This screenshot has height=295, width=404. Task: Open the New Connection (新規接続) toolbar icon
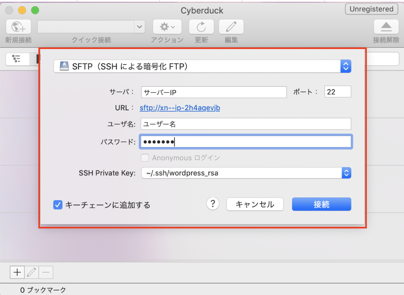coord(18,27)
